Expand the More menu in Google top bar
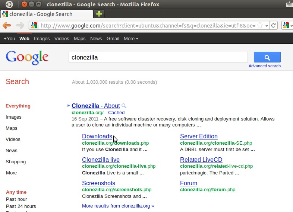Viewport: 293px width, 212px height. pyautogui.click(x=131, y=39)
